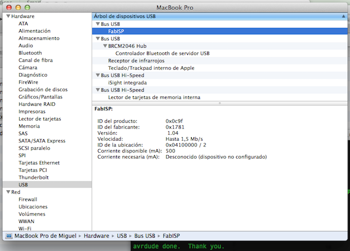
Task: Click the FabISP: details heading
Action: pyautogui.click(x=104, y=109)
